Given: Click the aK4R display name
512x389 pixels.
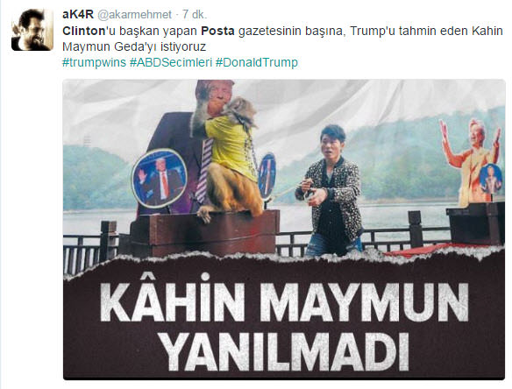Looking at the screenshot, I should 78,14.
